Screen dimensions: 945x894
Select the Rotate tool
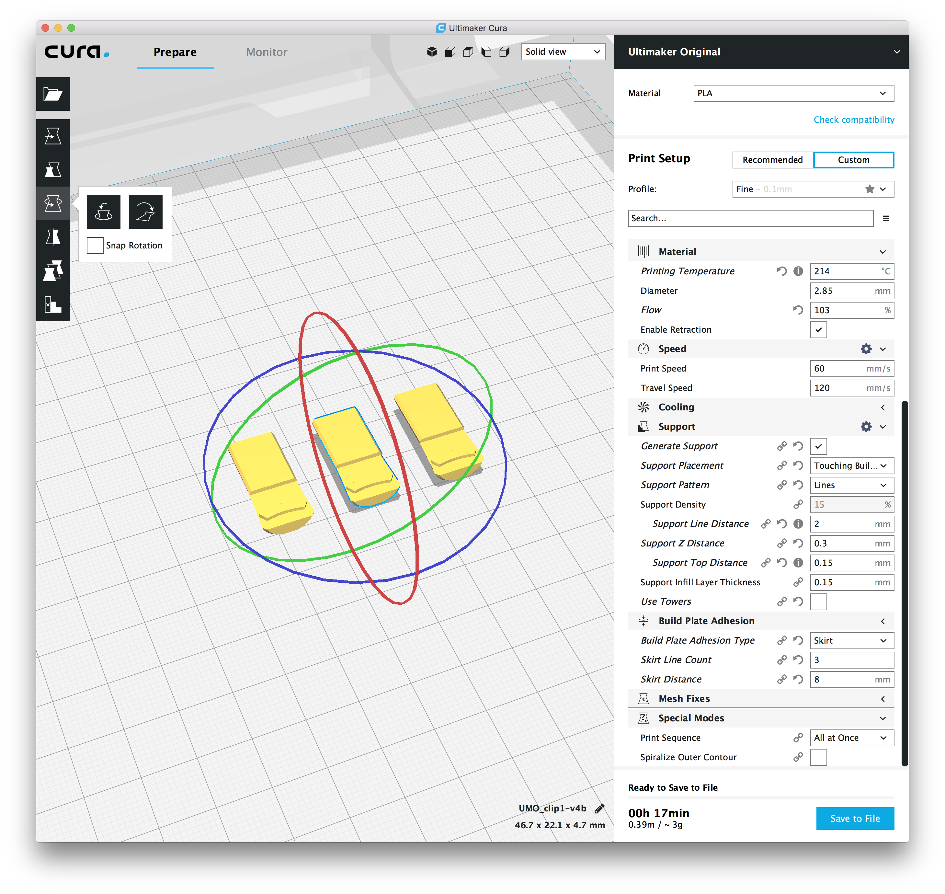[53, 203]
